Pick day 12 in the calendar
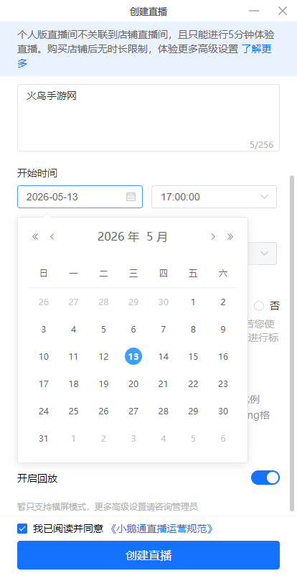297x586 pixels. point(103,356)
